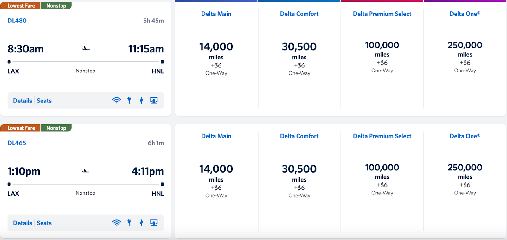The image size is (507, 240).
Task: Click the personal video screen icon for DL480
Action: click(154, 101)
